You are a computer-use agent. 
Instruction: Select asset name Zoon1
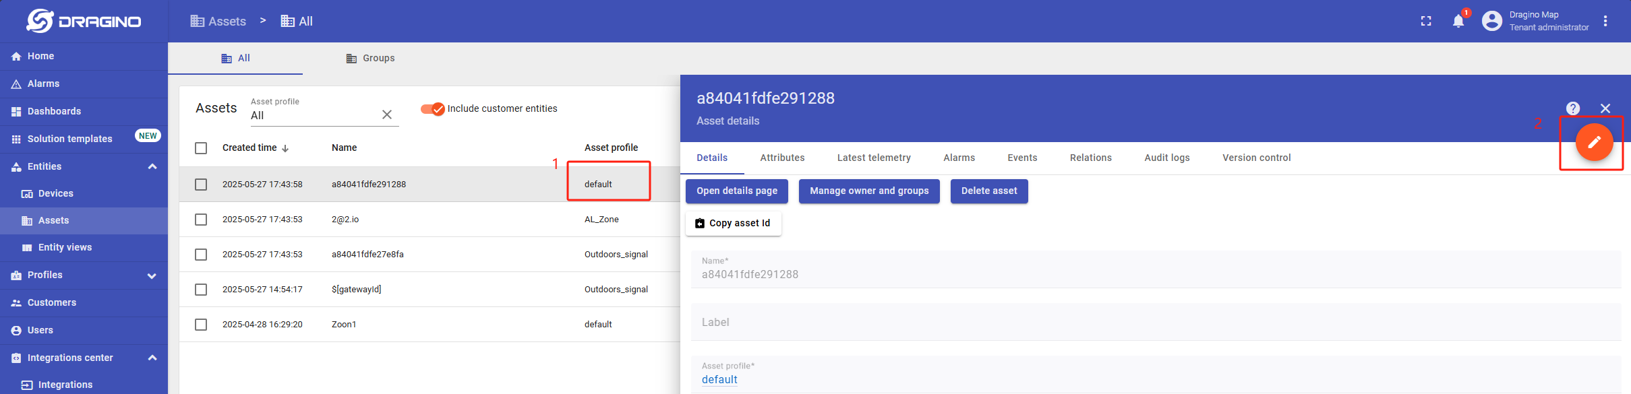[x=344, y=325]
